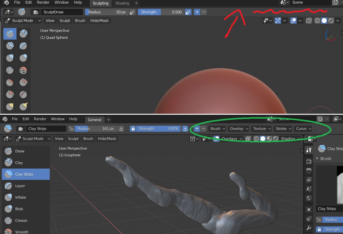343x234 pixels.
Task: Toggle Strength pressure sensitivity in upper window
Action: tap(188, 12)
